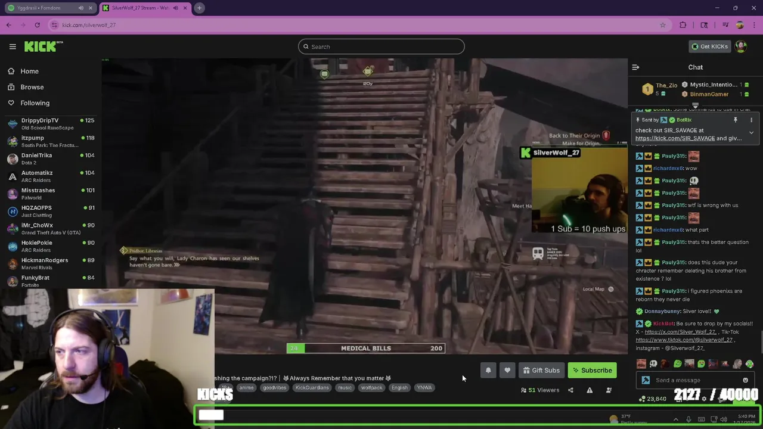763x429 pixels.
Task: Open iMr_ChoWx channel in sidebar
Action: (x=51, y=228)
